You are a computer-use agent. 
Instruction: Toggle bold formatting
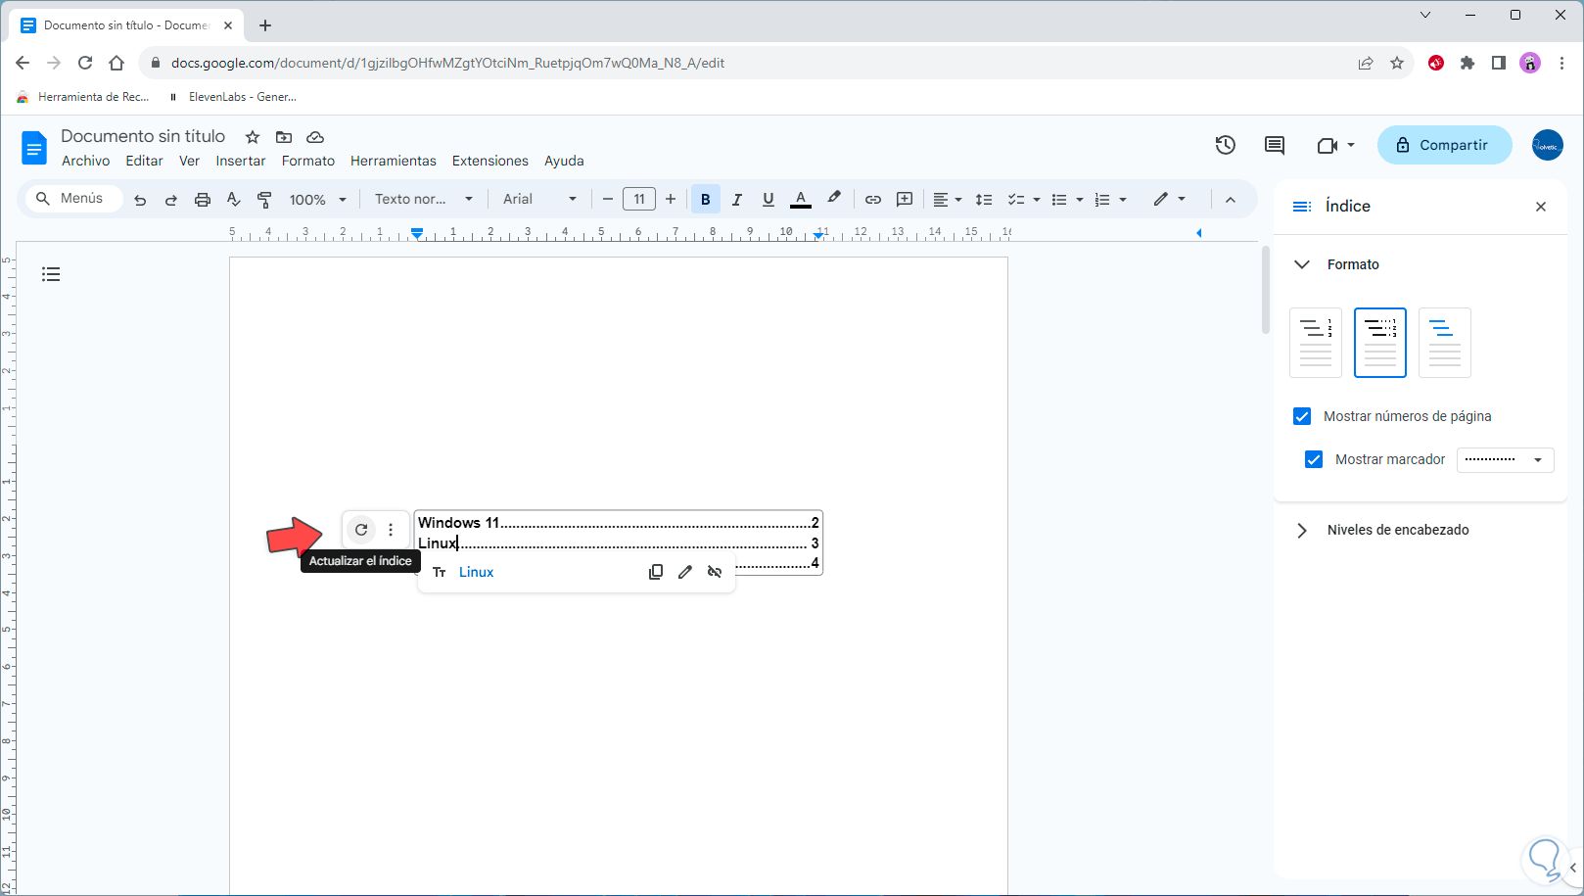pyautogui.click(x=706, y=200)
